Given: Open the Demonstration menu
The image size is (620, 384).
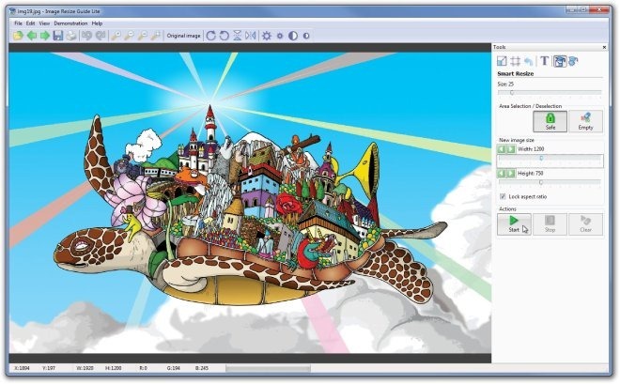Looking at the screenshot, I should (x=70, y=23).
